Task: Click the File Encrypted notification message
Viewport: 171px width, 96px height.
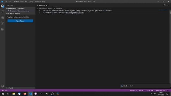Action: [x=128, y=86]
